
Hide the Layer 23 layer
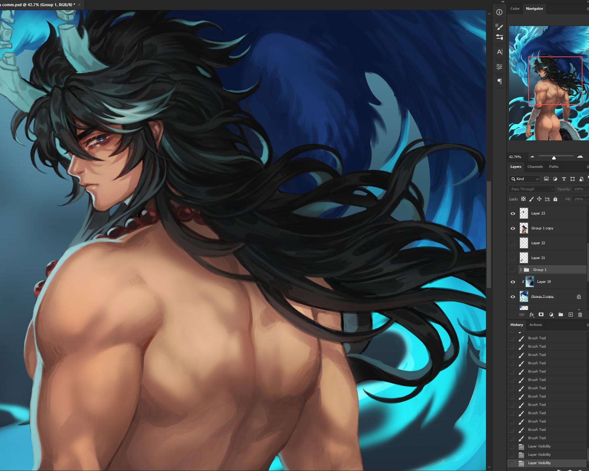(513, 213)
